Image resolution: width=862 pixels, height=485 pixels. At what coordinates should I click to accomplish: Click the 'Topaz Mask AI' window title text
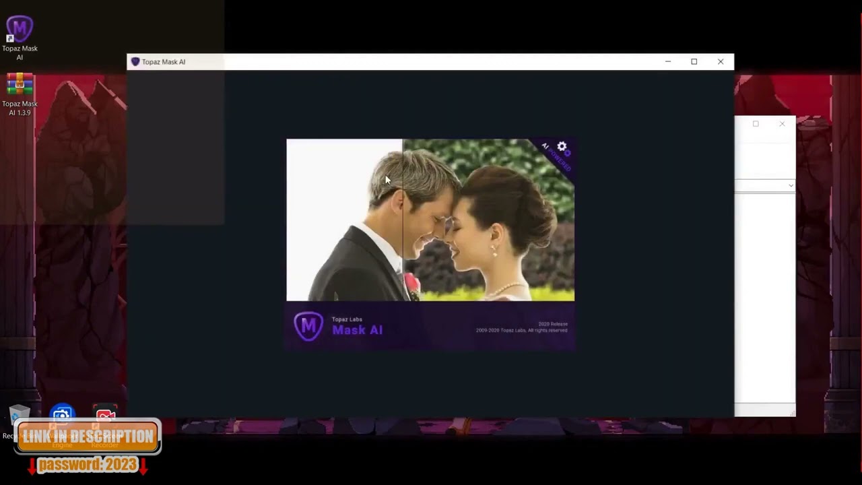[x=164, y=62]
